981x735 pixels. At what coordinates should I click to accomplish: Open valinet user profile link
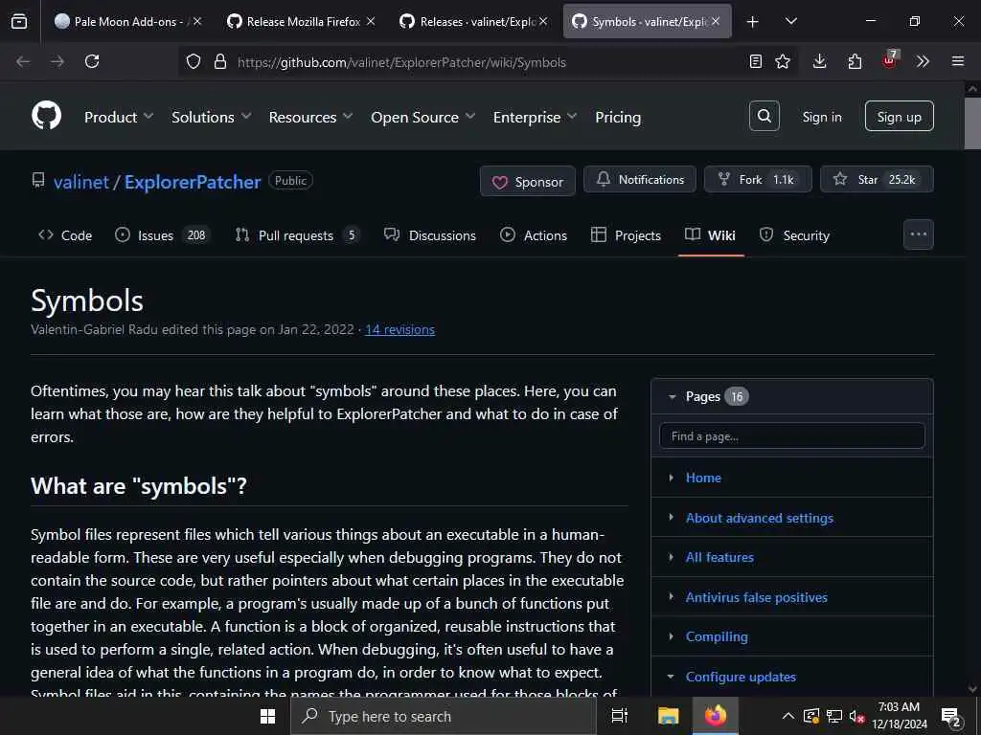coord(81,182)
